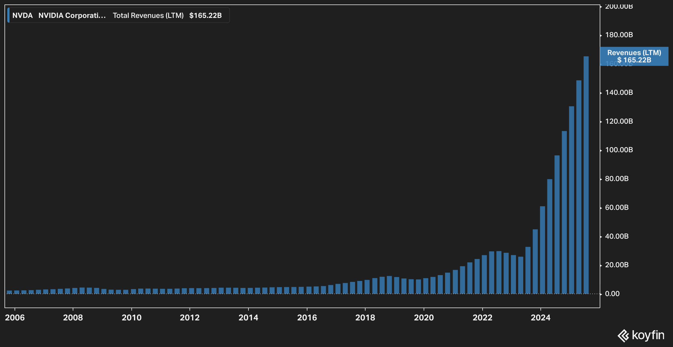Click the 0.00 y-axis label
This screenshot has height=347, width=673.
point(612,294)
